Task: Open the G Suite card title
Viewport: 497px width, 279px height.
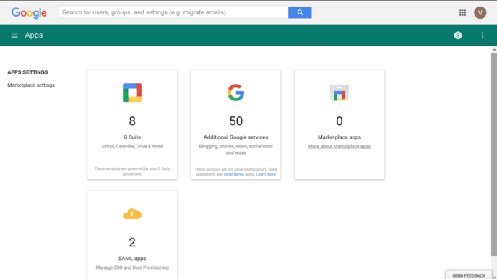Action: (x=132, y=137)
